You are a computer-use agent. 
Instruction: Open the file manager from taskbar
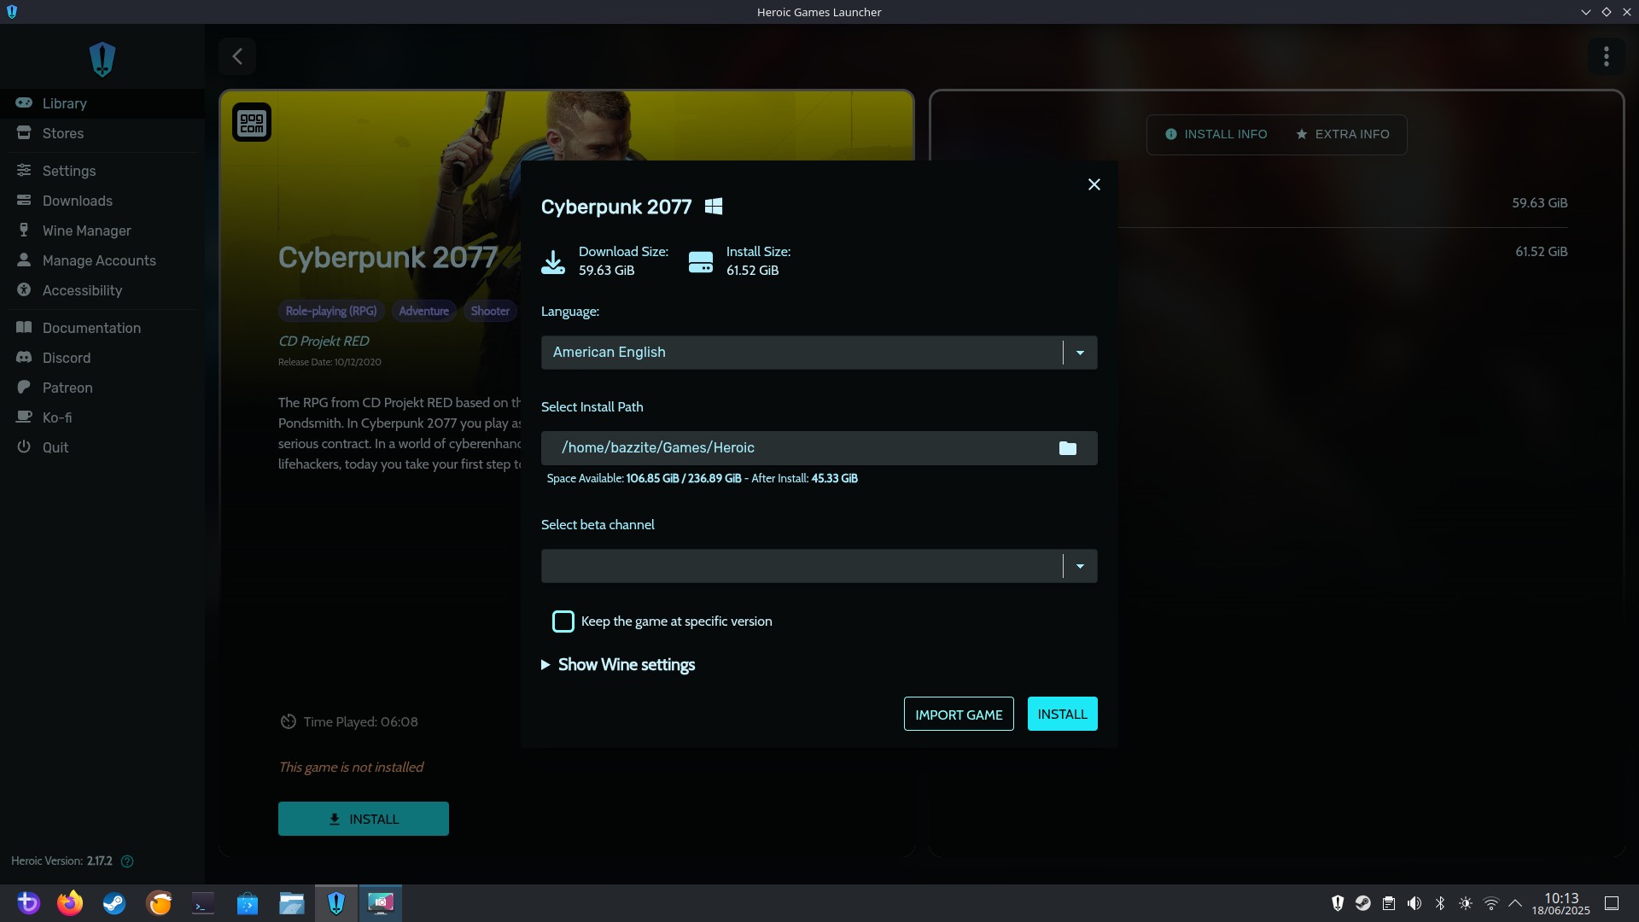(292, 903)
